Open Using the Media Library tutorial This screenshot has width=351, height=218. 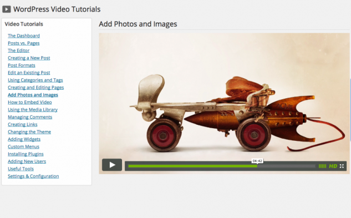(33, 110)
